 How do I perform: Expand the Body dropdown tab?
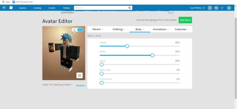click(140, 29)
